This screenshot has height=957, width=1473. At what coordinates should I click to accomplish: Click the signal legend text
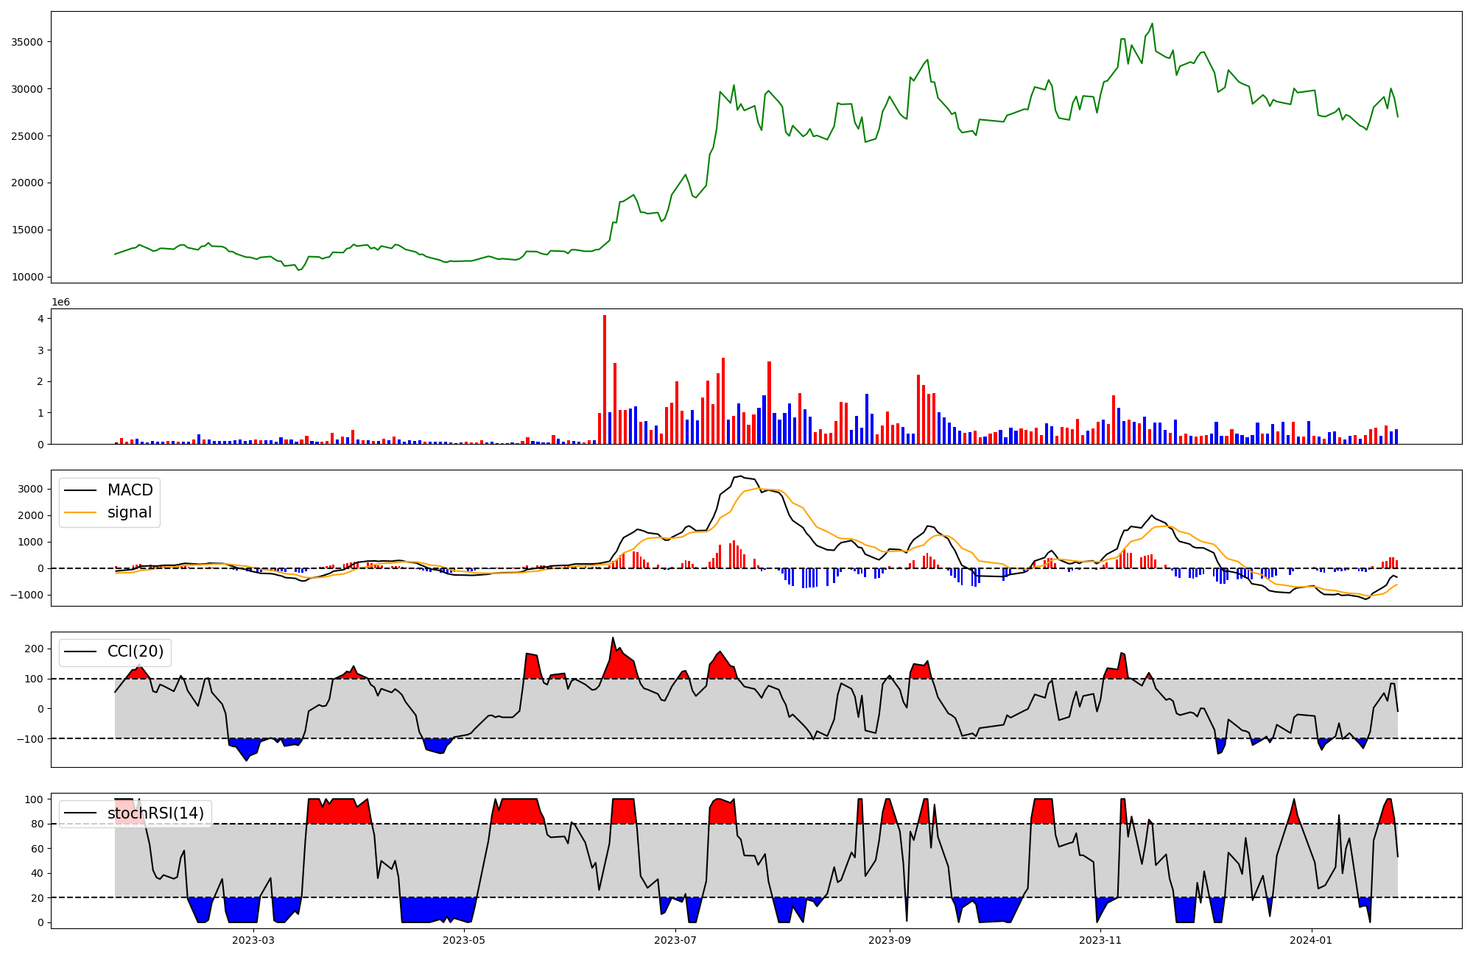[x=130, y=512]
